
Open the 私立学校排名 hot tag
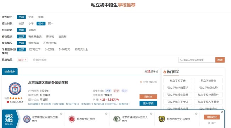click(208, 80)
